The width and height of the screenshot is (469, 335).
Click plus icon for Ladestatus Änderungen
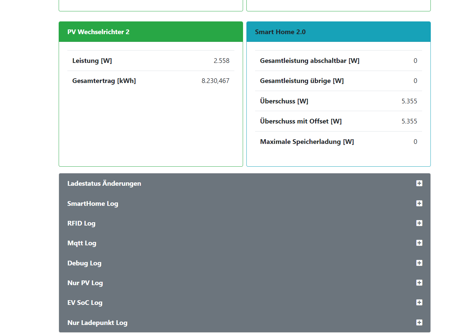[x=419, y=183]
